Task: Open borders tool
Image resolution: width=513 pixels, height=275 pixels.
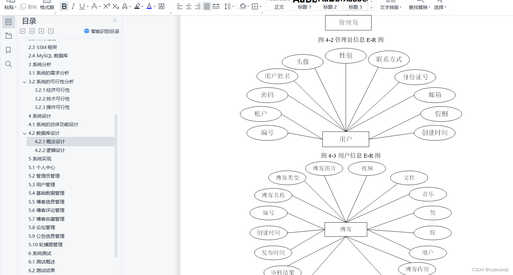Action: pos(255,7)
